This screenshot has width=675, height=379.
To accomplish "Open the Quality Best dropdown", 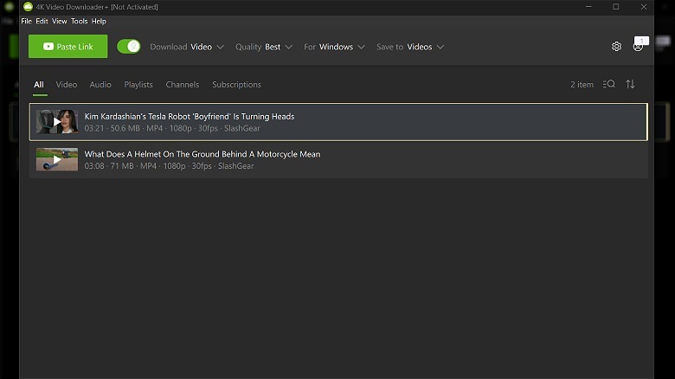I will tap(264, 47).
